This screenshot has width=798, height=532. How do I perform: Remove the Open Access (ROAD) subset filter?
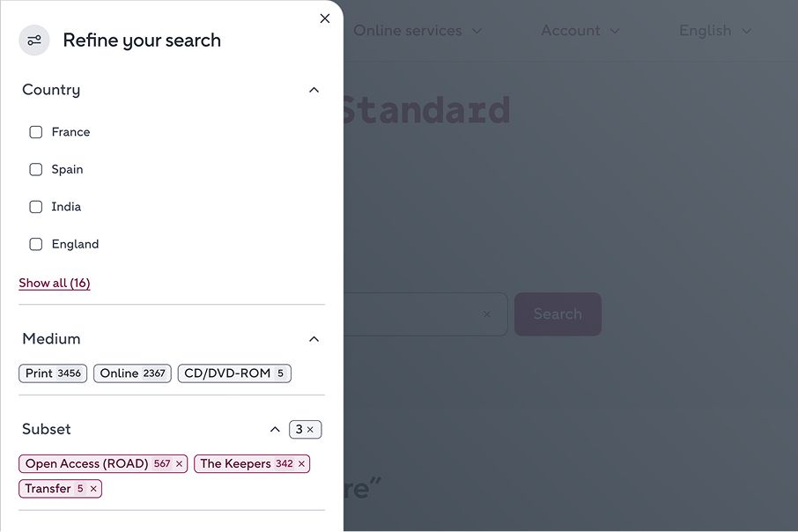(x=179, y=463)
